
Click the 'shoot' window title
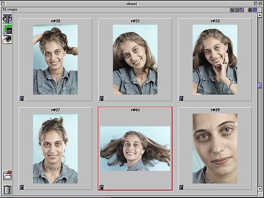coord(131,4)
